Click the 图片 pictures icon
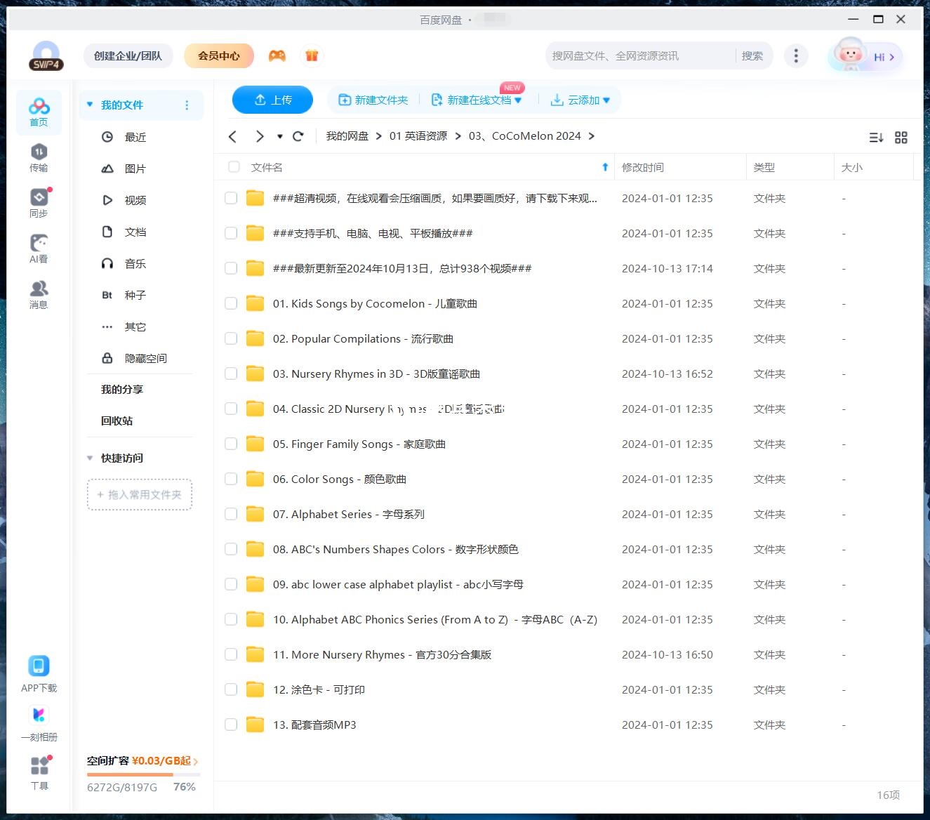The height and width of the screenshot is (820, 930). click(x=107, y=168)
